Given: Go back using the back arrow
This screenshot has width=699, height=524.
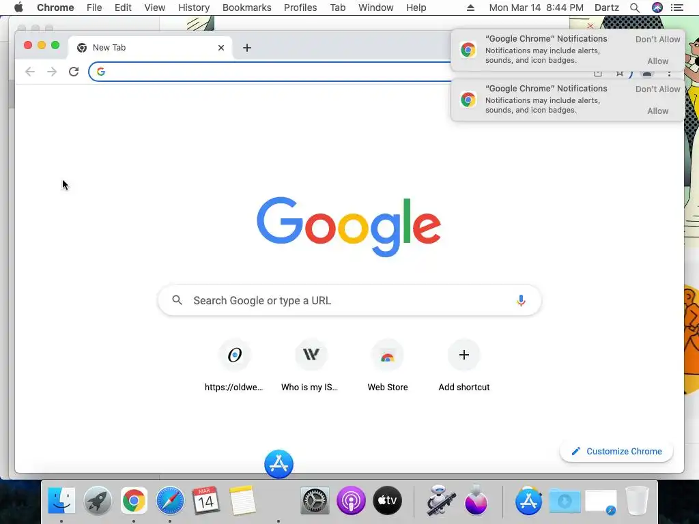Looking at the screenshot, I should pyautogui.click(x=30, y=71).
